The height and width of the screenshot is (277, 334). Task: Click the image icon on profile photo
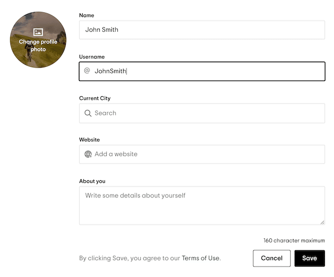point(38,32)
